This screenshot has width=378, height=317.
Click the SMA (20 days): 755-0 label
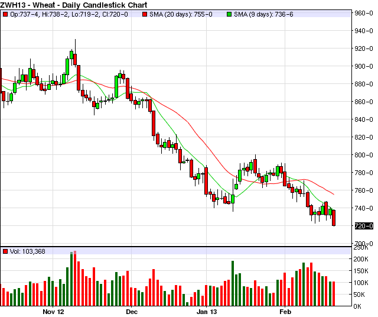(x=181, y=14)
